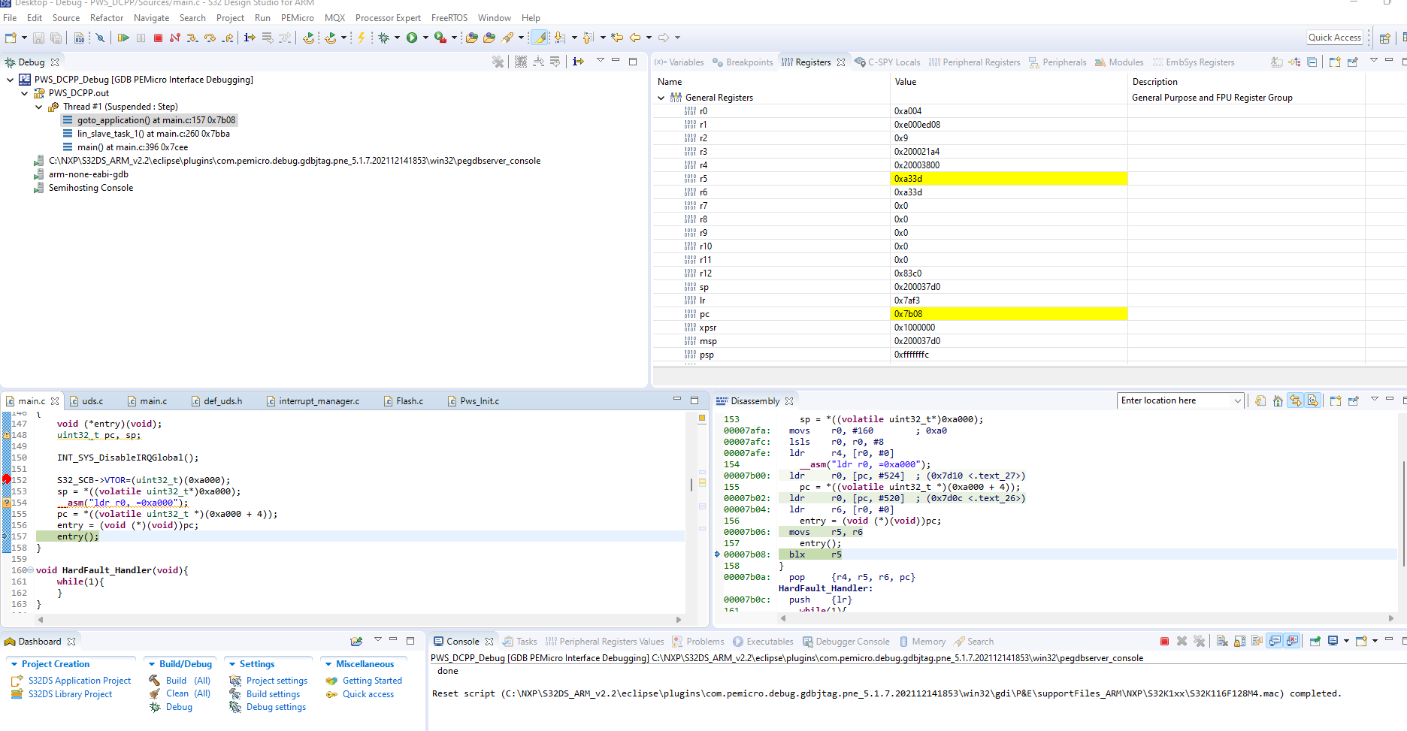
Task: Click the Step Over toolbar icon
Action: (x=210, y=38)
